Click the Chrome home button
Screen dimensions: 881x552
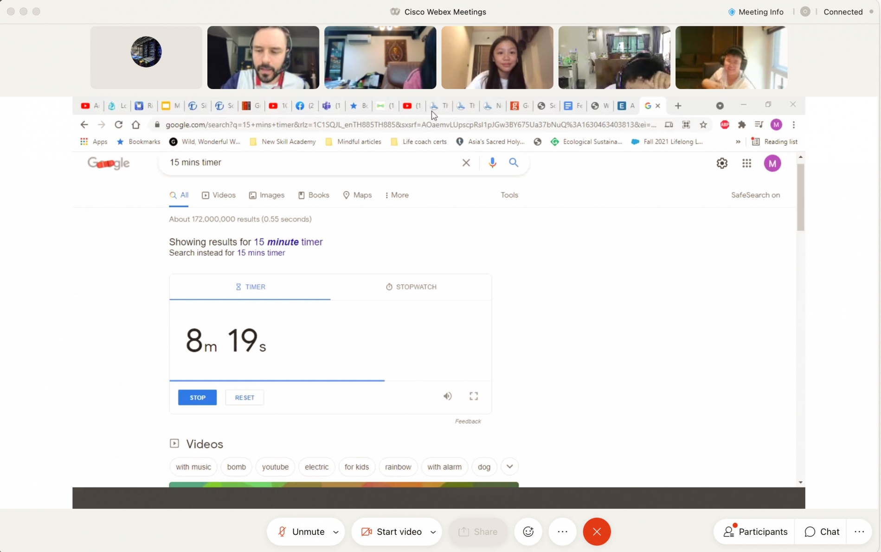(x=135, y=125)
